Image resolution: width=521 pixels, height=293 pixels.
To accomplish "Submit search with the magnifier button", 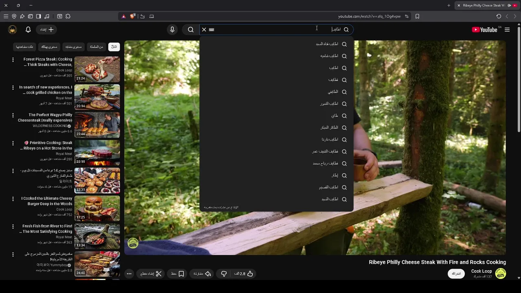I will [190, 29].
